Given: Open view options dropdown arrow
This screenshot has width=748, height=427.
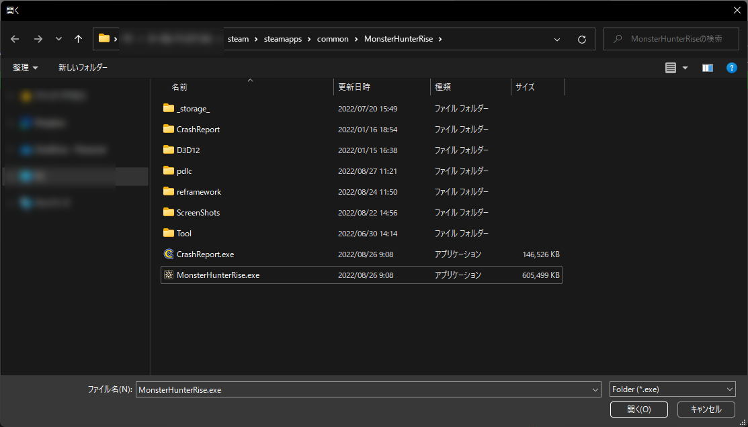Looking at the screenshot, I should 685,68.
